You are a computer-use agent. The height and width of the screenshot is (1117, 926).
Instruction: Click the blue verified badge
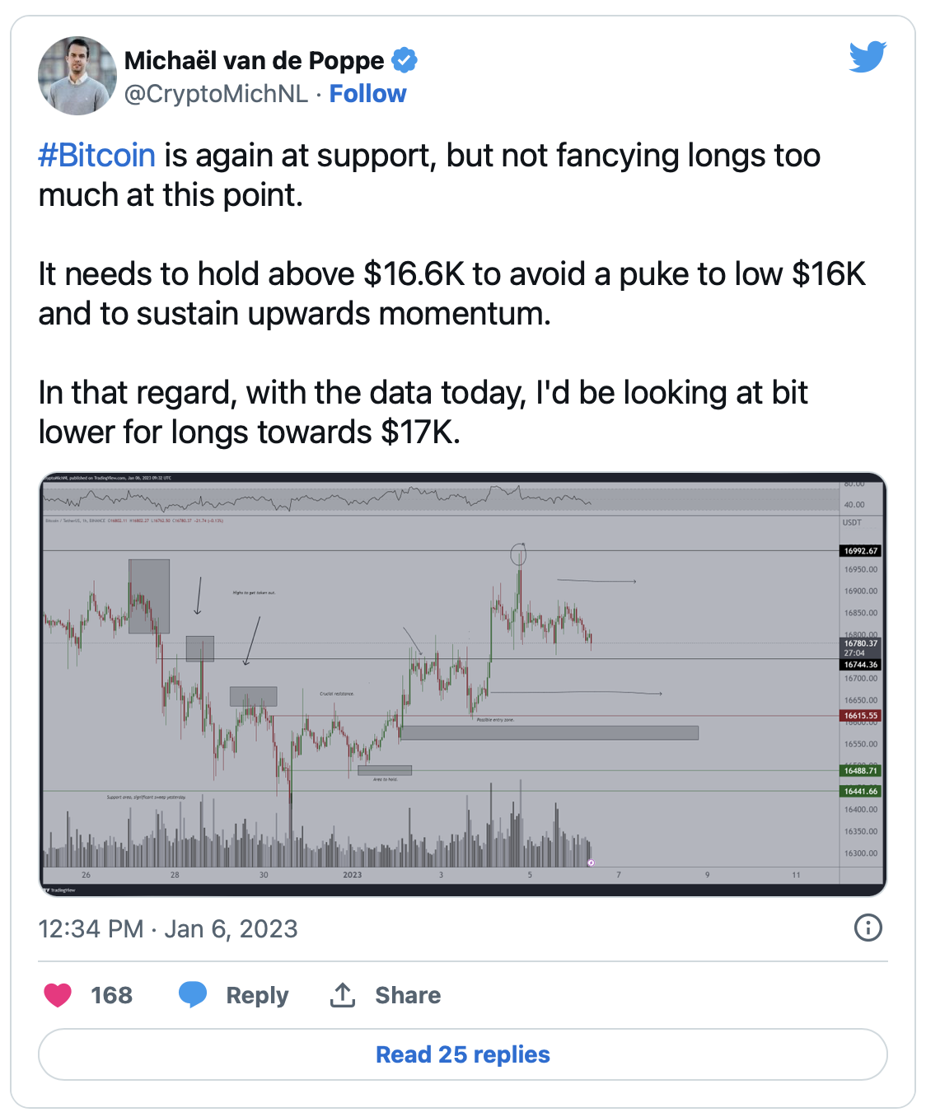coord(404,60)
